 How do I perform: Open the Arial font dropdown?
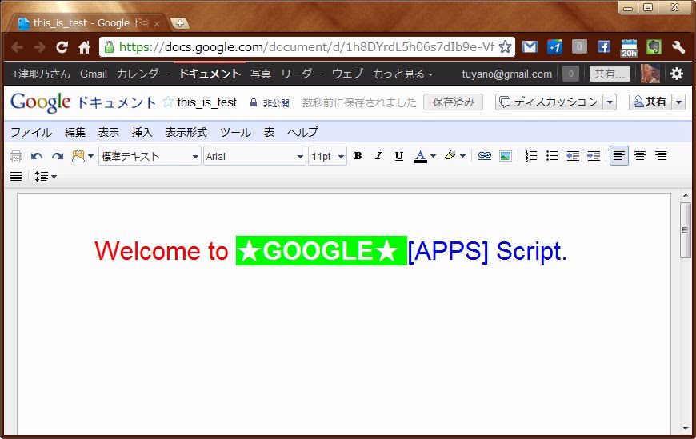coord(254,157)
